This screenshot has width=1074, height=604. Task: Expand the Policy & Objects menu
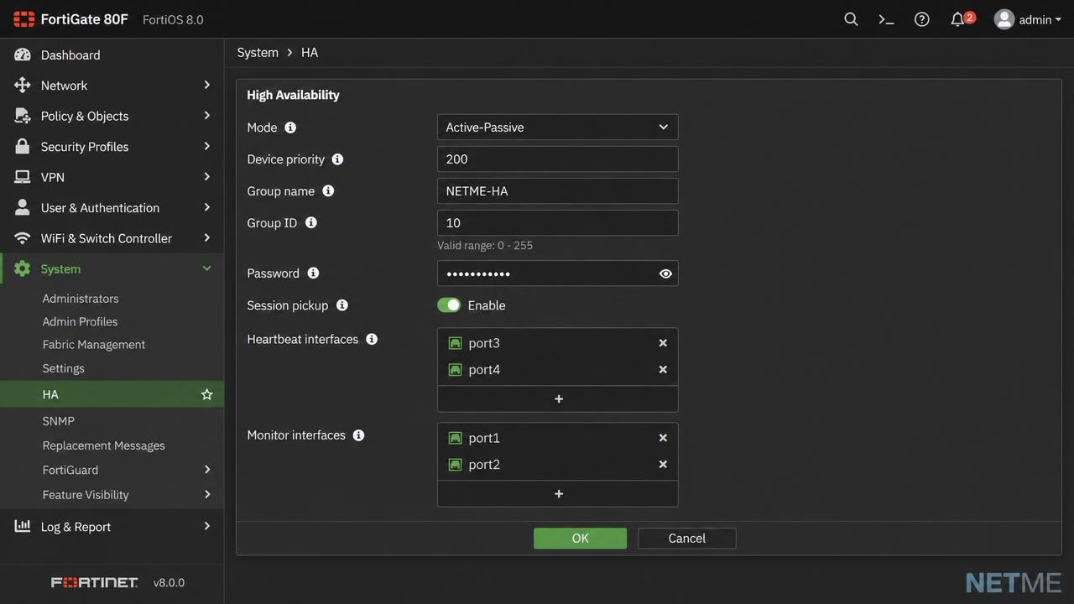pos(112,116)
